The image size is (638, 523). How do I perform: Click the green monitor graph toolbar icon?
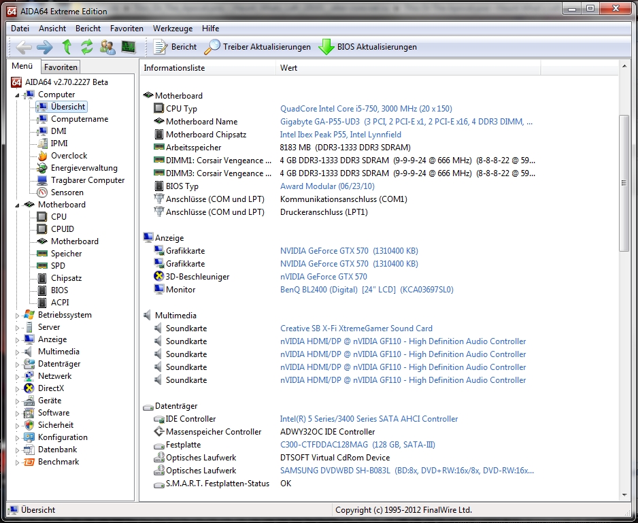pyautogui.click(x=129, y=47)
